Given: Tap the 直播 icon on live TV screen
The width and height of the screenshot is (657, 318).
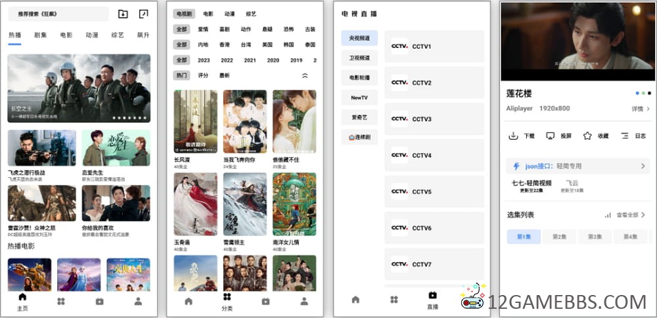Looking at the screenshot, I should (432, 295).
